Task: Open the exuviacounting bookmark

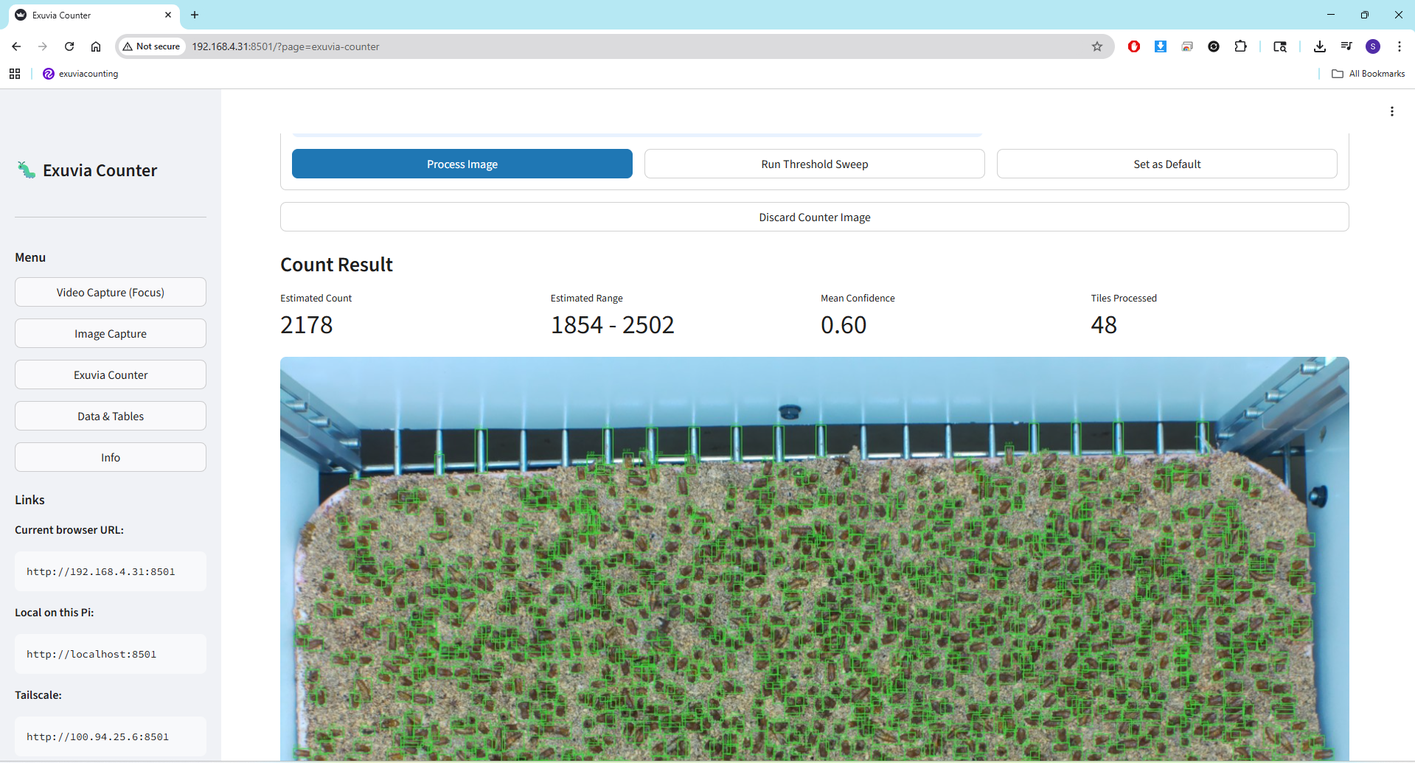Action: 80,73
